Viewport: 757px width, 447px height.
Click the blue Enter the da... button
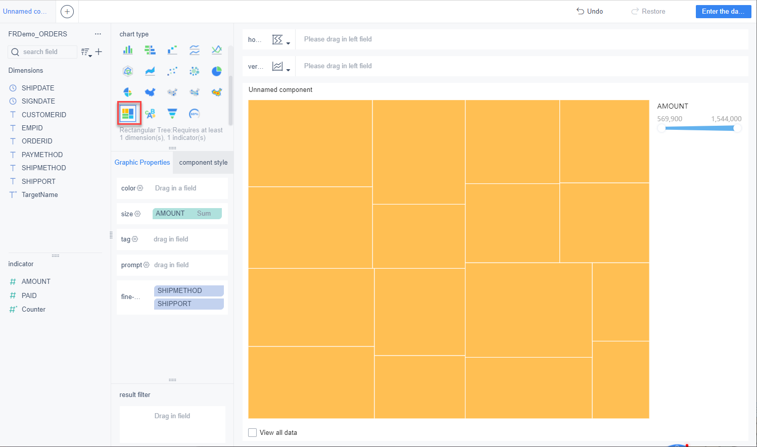(723, 11)
